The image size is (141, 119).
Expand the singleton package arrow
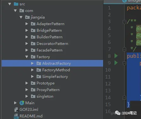point(27,96)
